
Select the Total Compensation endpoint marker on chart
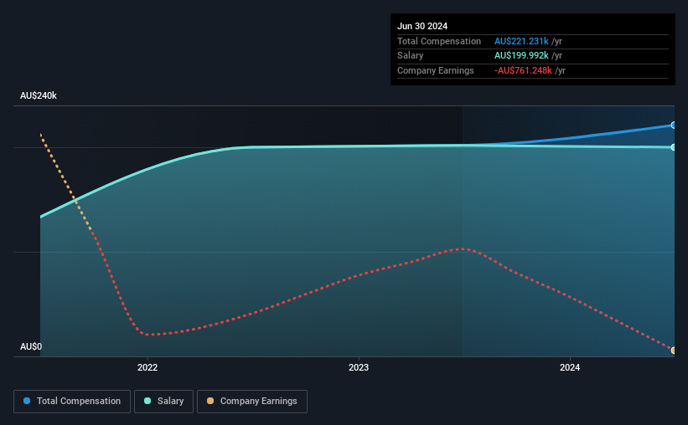click(x=673, y=125)
